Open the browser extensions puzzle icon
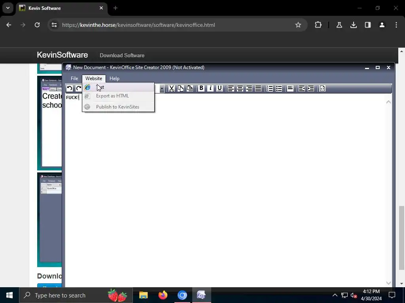Image resolution: width=405 pixels, height=303 pixels. pos(318,25)
